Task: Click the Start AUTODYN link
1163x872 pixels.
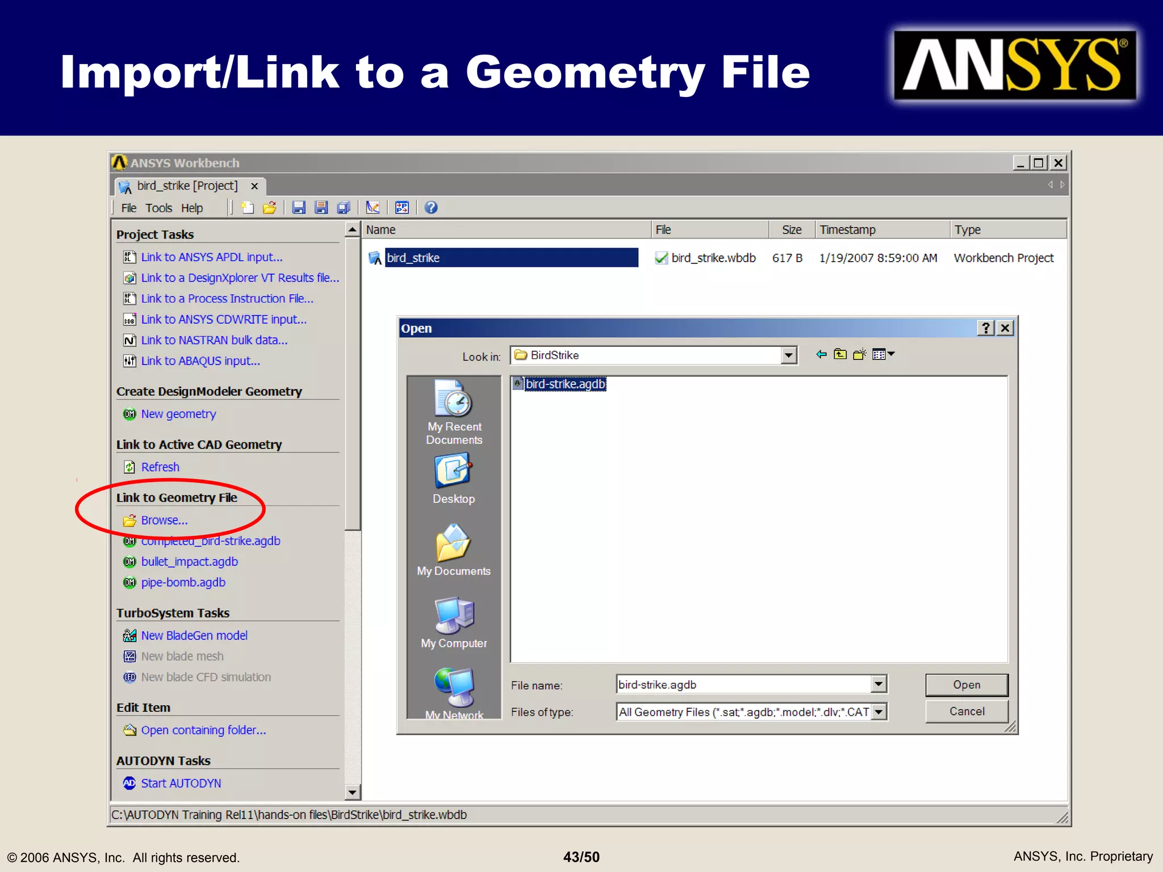Action: click(181, 783)
